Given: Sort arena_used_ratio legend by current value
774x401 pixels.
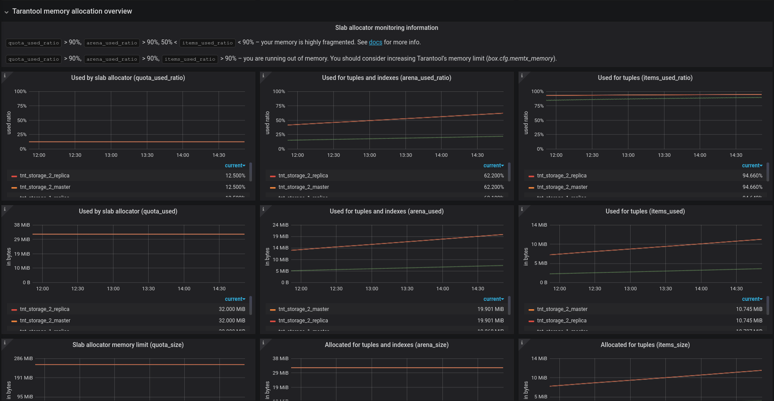Looking at the screenshot, I should [493, 166].
